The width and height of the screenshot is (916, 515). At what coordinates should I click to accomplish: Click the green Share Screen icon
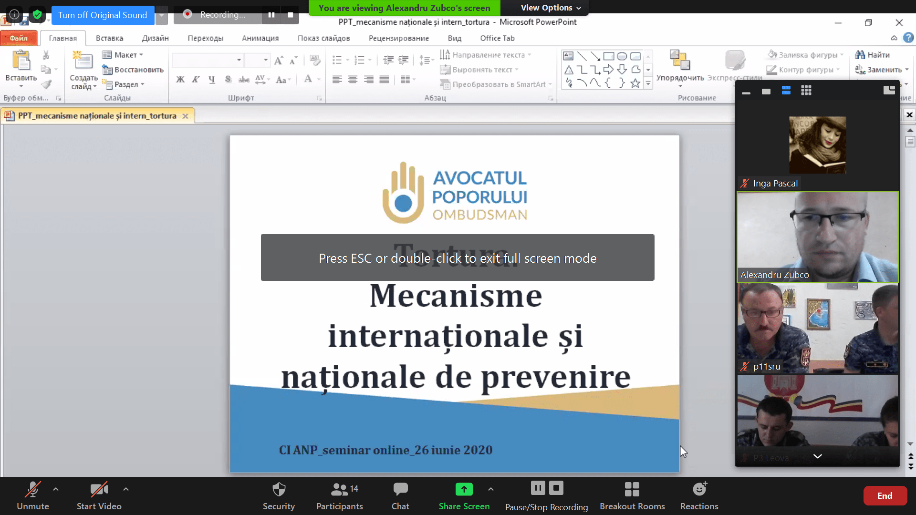coord(464,489)
